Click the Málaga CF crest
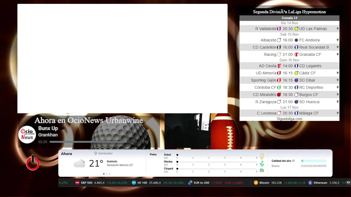Screen dimensions: 351x197 click(x=296, y=113)
